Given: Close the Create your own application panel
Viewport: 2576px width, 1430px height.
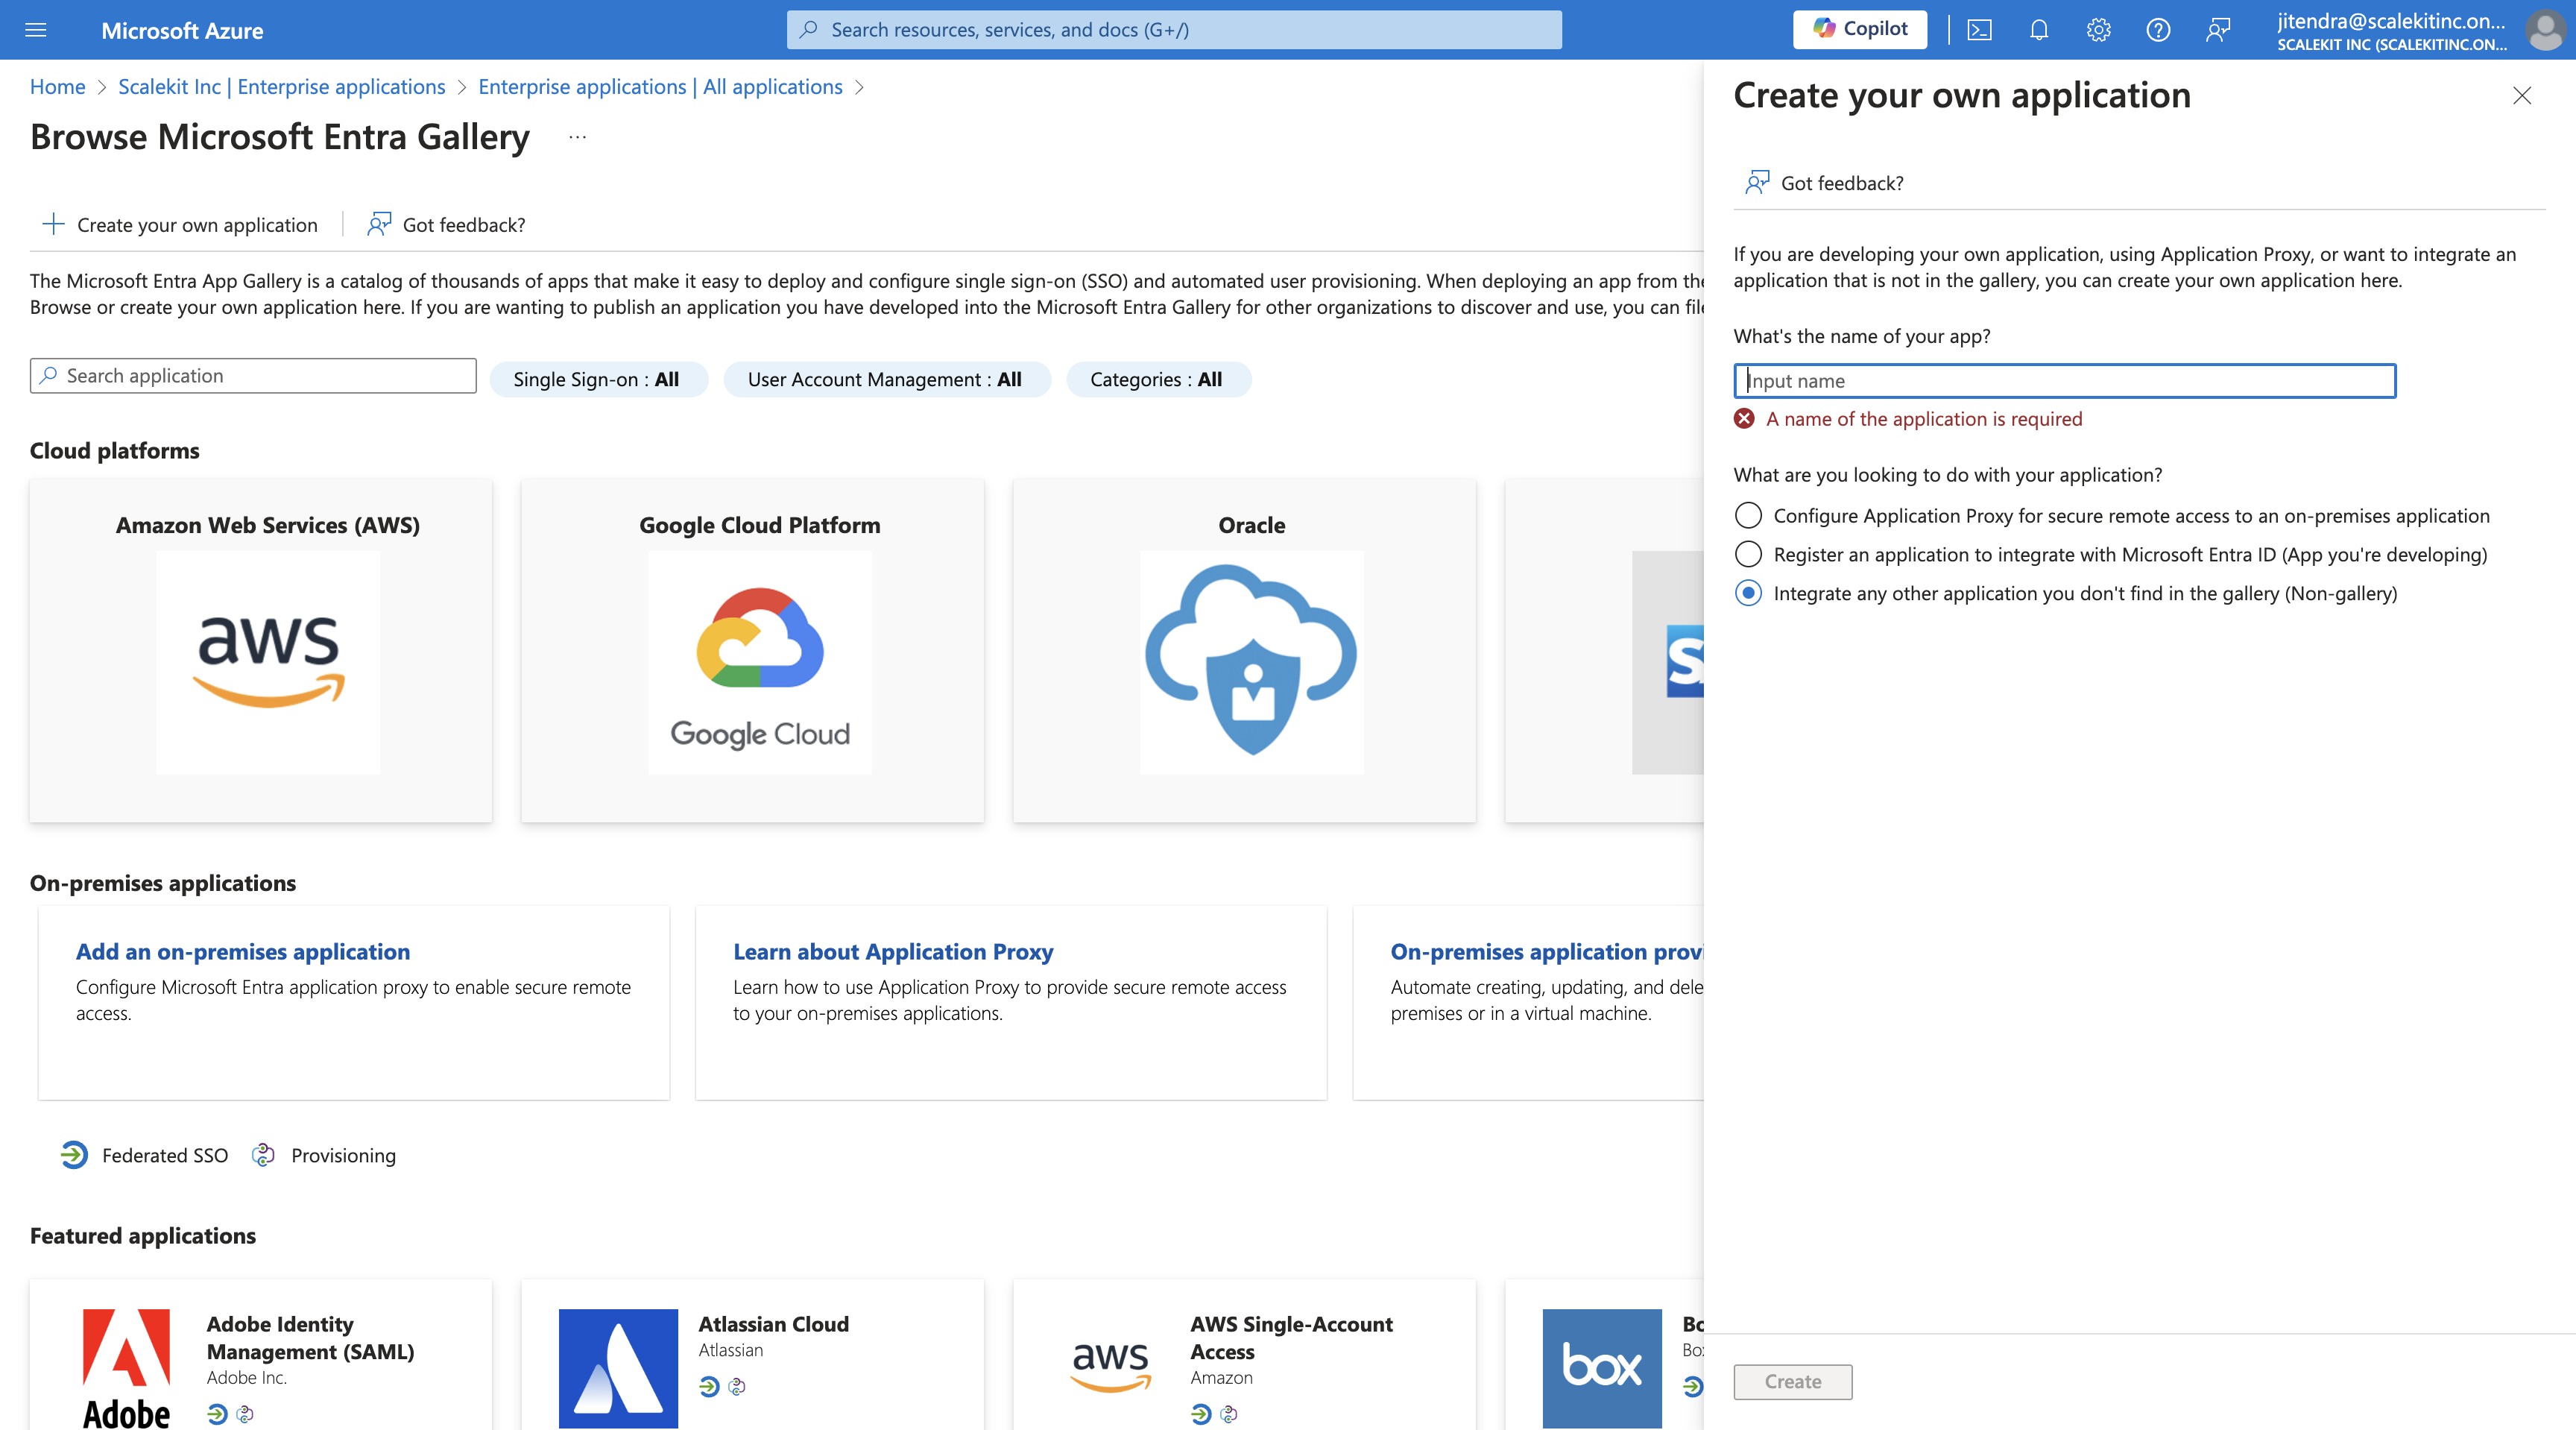Looking at the screenshot, I should (2522, 95).
